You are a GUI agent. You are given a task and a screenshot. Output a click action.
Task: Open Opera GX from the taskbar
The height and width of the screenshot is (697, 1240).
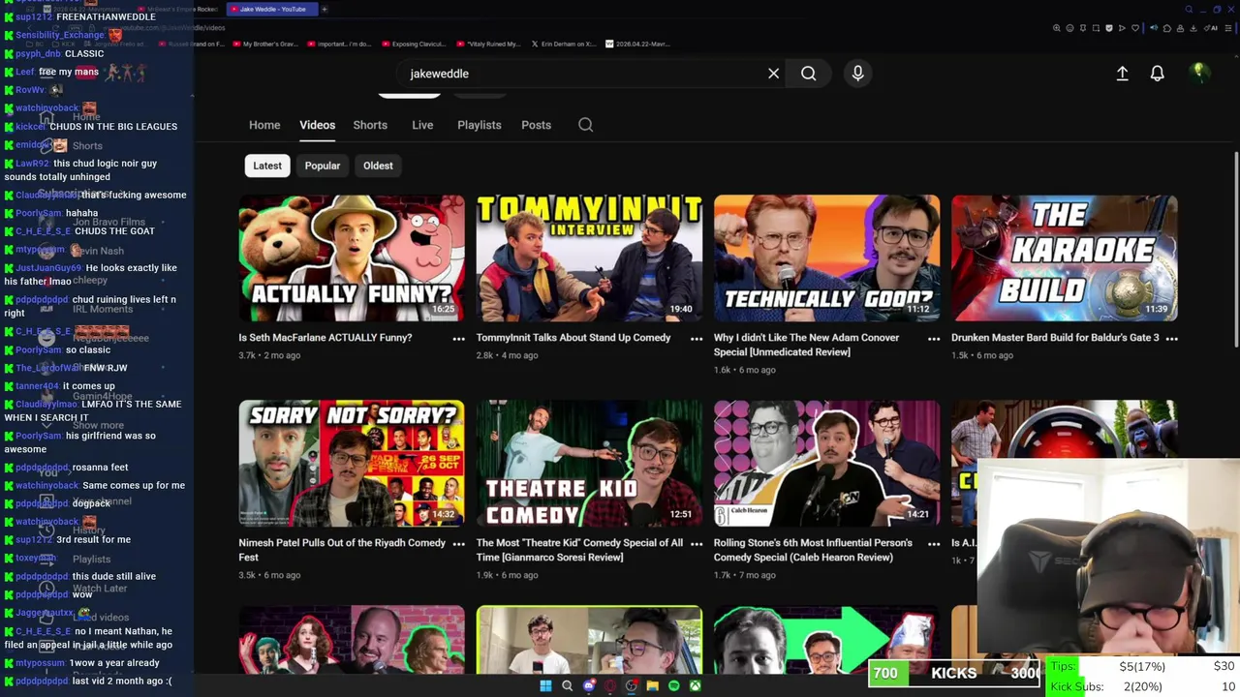(609, 685)
